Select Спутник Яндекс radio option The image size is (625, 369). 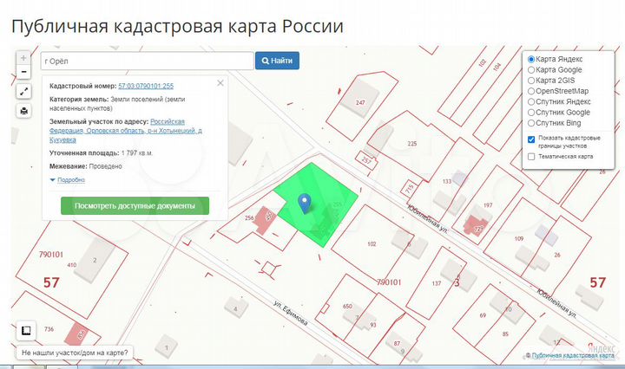pos(531,102)
